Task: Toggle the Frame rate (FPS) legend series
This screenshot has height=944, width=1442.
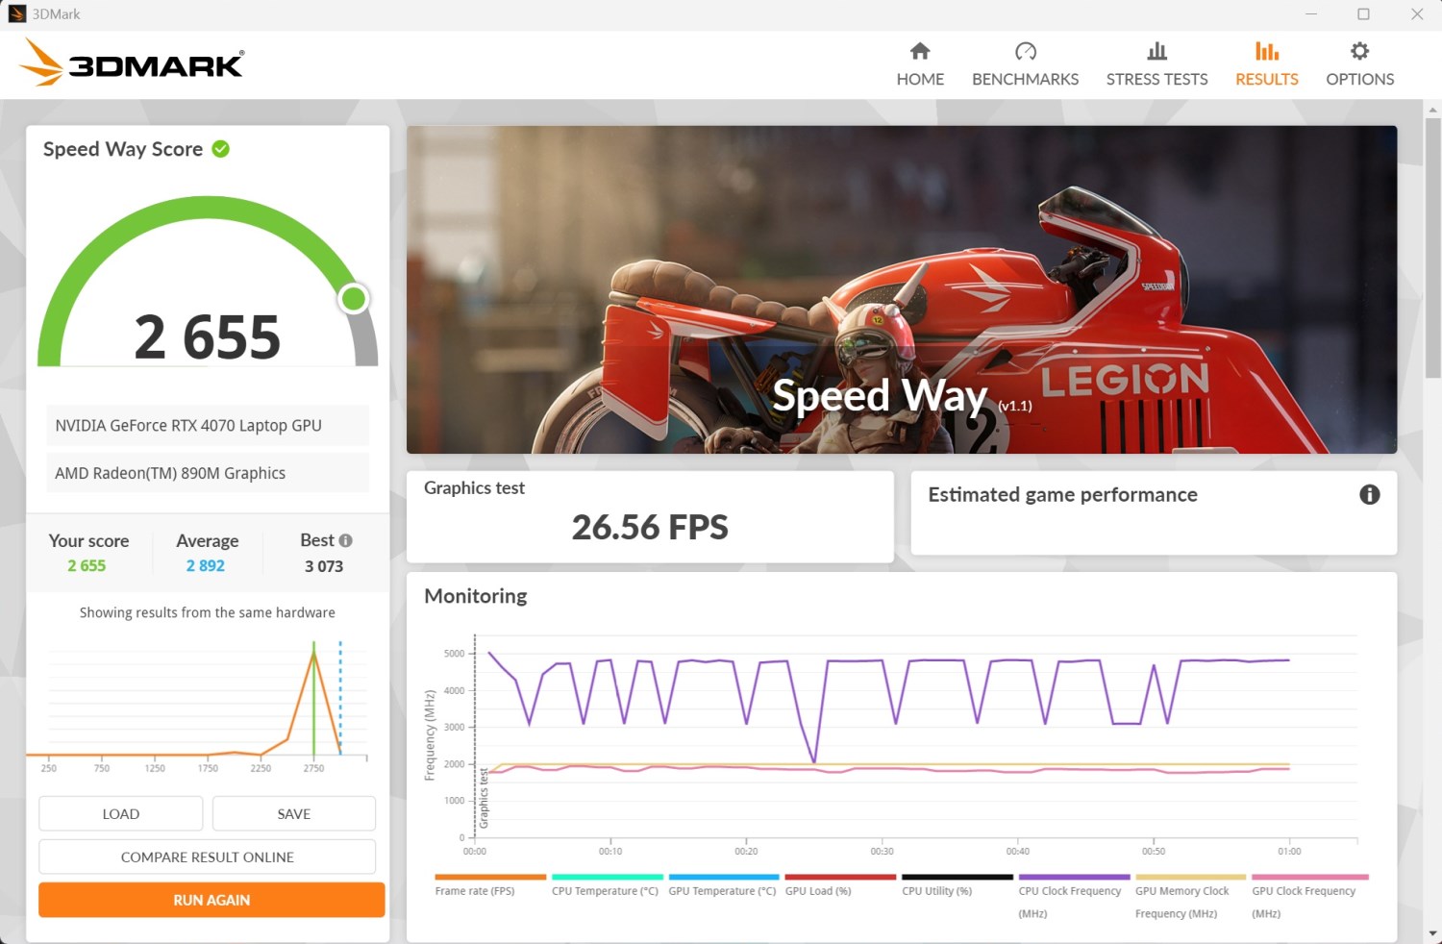Action: click(x=490, y=886)
